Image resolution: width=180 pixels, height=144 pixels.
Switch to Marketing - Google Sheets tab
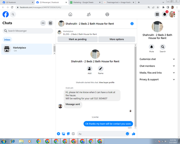point(85,3)
